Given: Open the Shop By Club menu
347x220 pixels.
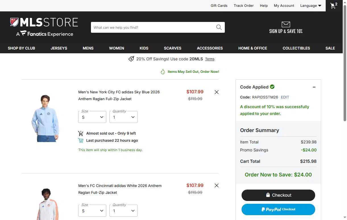Looking at the screenshot, I should click(21, 48).
